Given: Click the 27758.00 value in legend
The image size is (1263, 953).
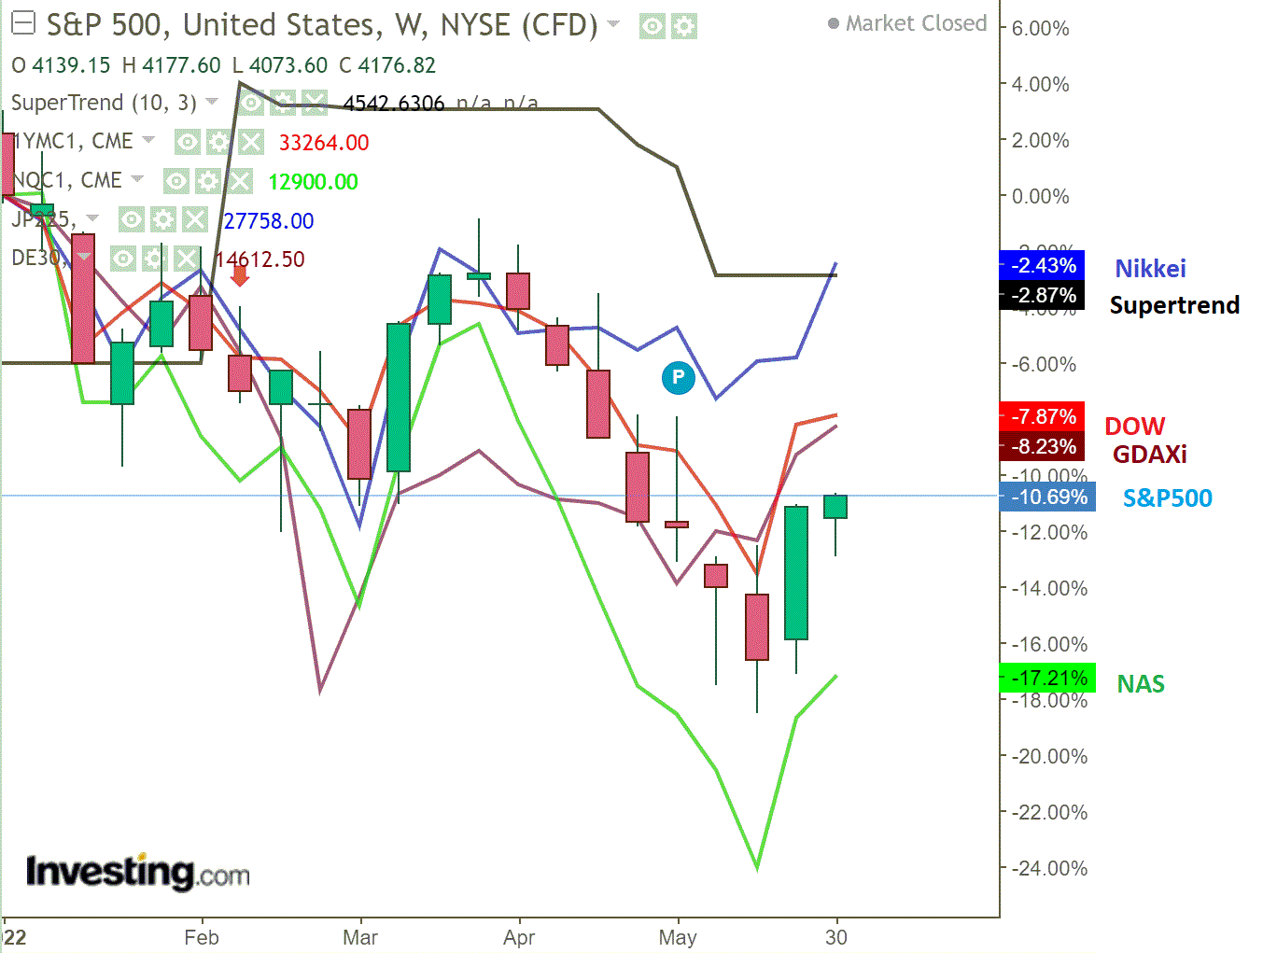Looking at the screenshot, I should (269, 221).
